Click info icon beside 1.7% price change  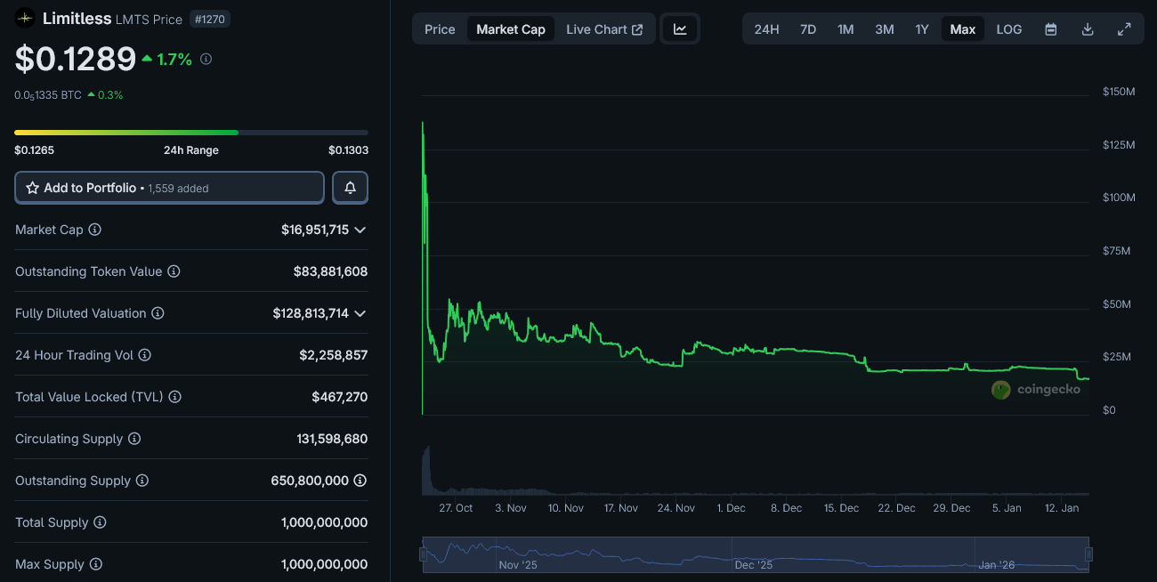pos(206,59)
